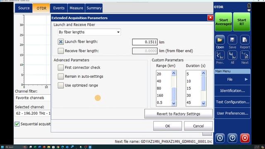Exit the application with red X icon
Image resolution: width=265 pixels, height=149 pixels.
(x=245, y=138)
